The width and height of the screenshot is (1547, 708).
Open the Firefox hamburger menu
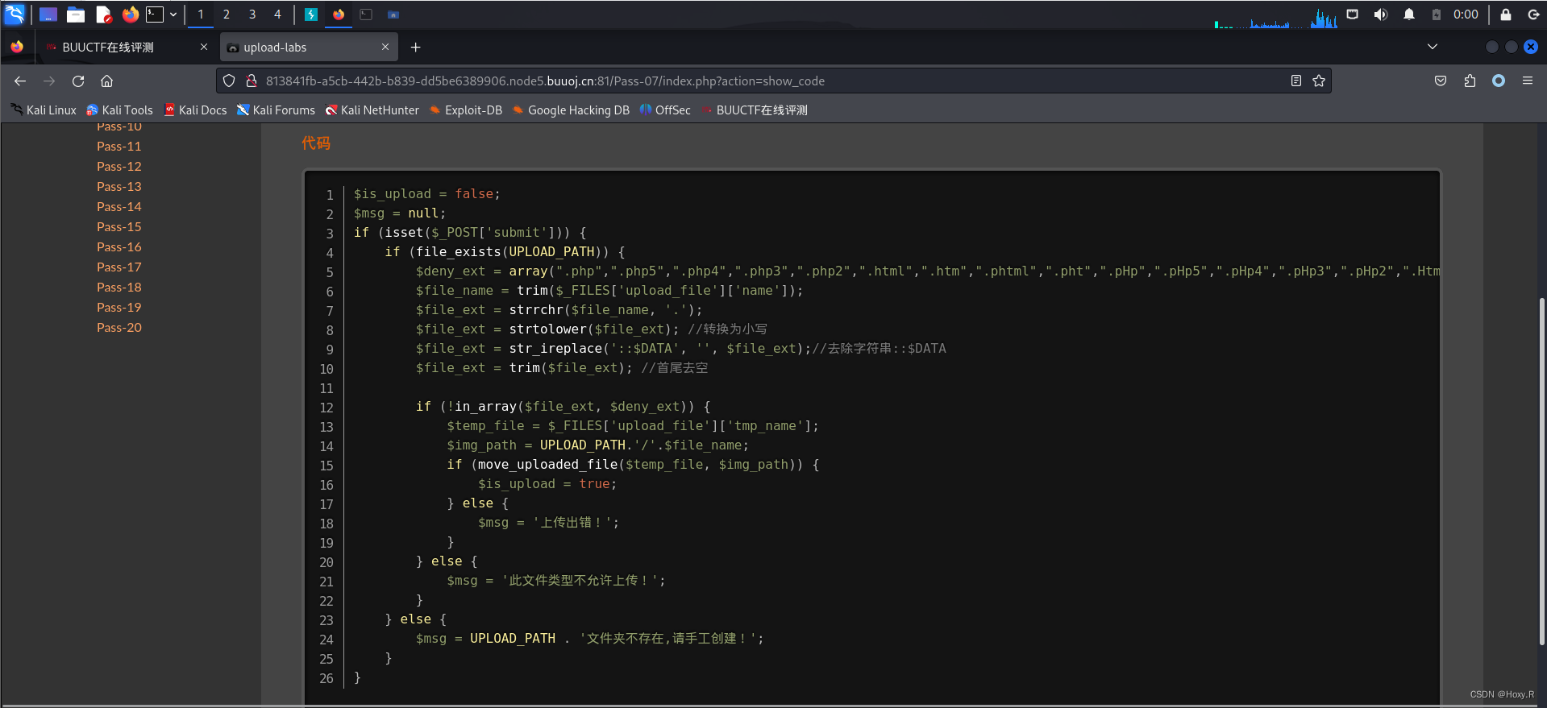point(1528,81)
